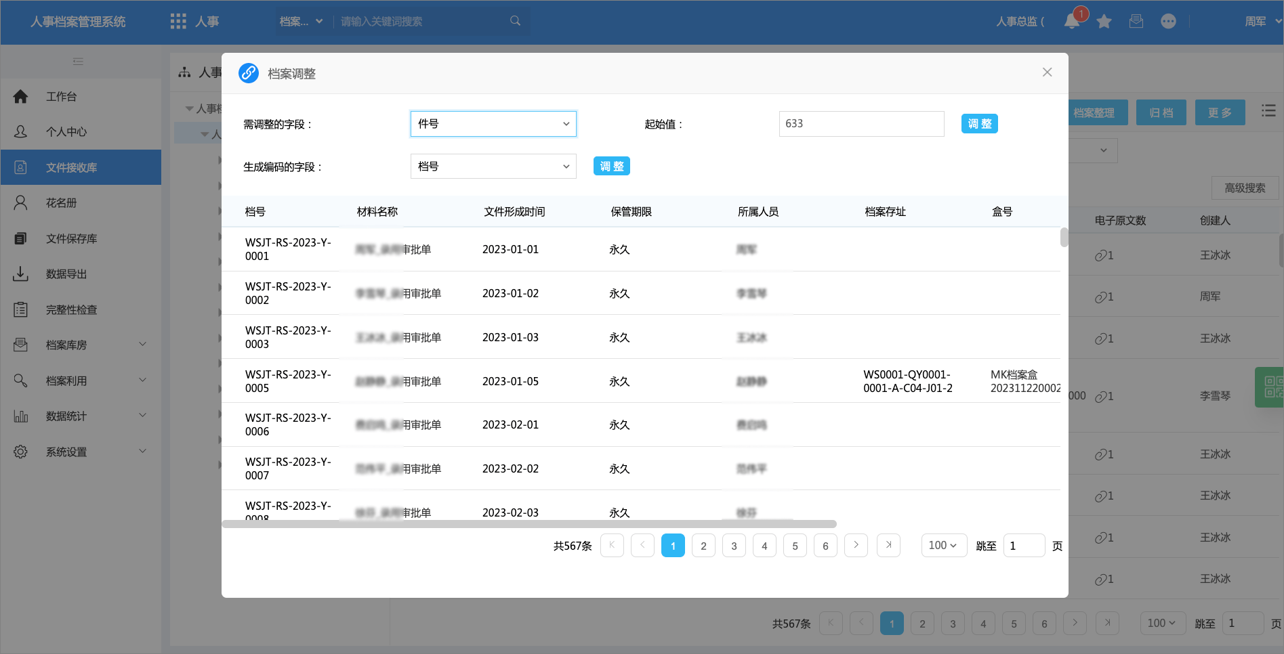Close the 档案调整 dialog
This screenshot has width=1284, height=654.
tap(1047, 72)
